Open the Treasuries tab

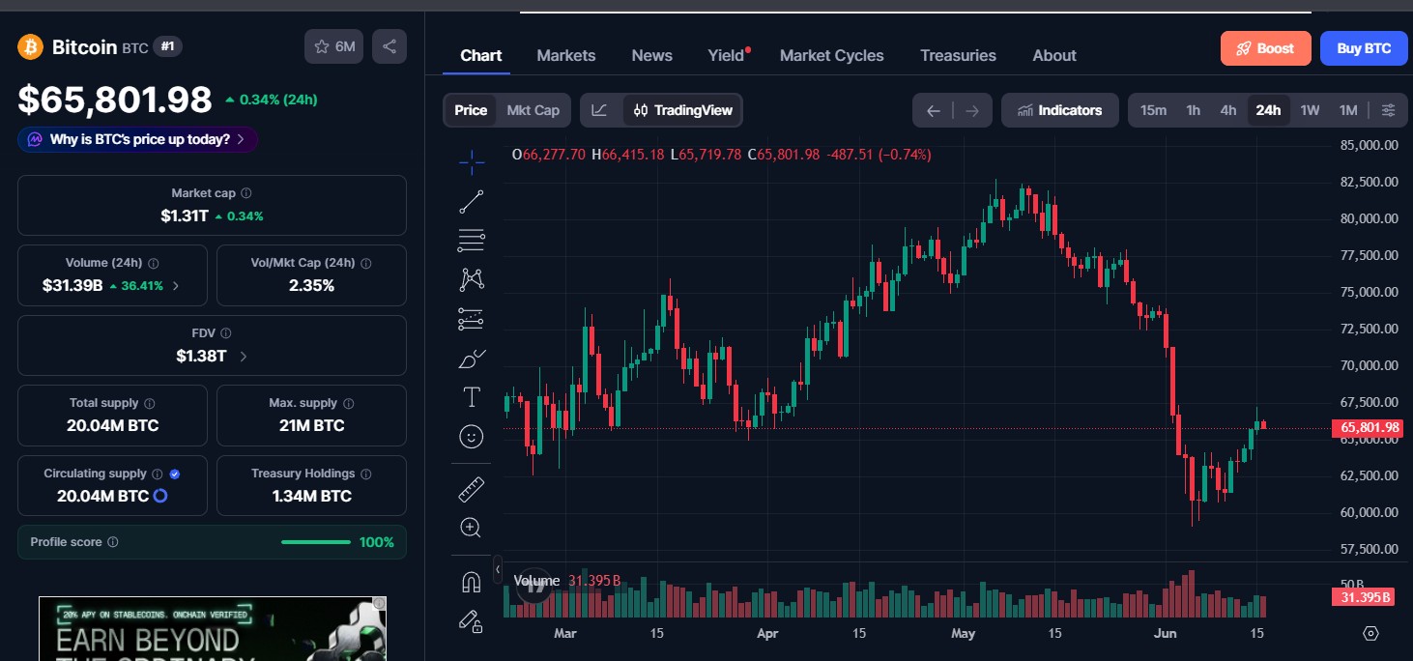pyautogui.click(x=958, y=55)
